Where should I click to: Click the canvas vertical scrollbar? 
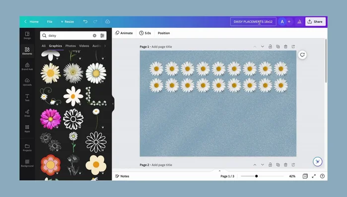click(x=326, y=61)
